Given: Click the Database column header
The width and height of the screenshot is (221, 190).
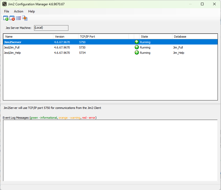Looking at the screenshot, I should [x=195, y=37].
